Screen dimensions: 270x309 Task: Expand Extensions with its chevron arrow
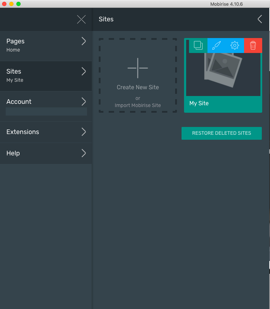[x=84, y=132]
